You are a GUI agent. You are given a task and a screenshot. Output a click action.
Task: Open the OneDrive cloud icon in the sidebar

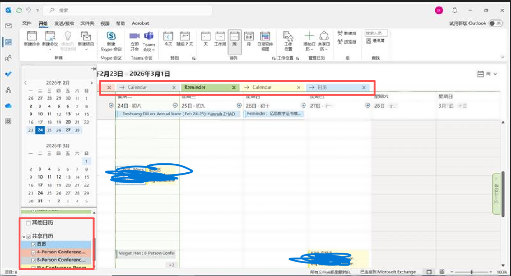tap(8, 106)
